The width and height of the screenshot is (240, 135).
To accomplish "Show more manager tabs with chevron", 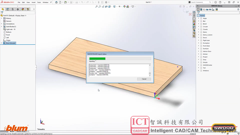I will tap(34, 9).
